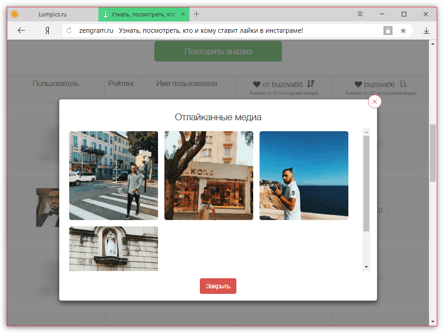Click Анализ по 6 последним медиа text
The height and width of the screenshot is (333, 444).
click(283, 93)
